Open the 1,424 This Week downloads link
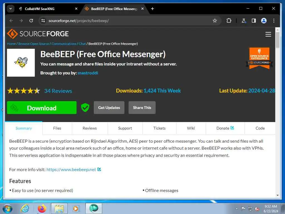This screenshot has height=214, width=285. click(162, 91)
